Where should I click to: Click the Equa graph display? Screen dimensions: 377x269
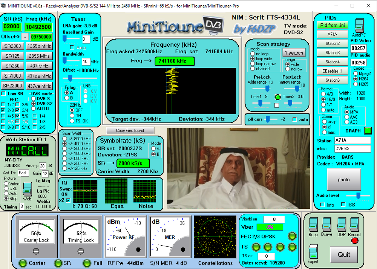pyautogui.click(x=116, y=191)
